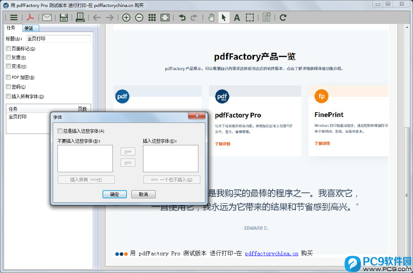Send the document via email icon
The image size is (413, 273).
coord(47,18)
